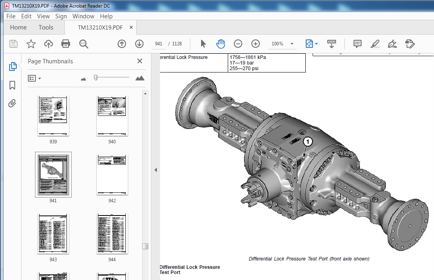Open the Edit menu
This screenshot has width=434, height=280.
[x=26, y=16]
